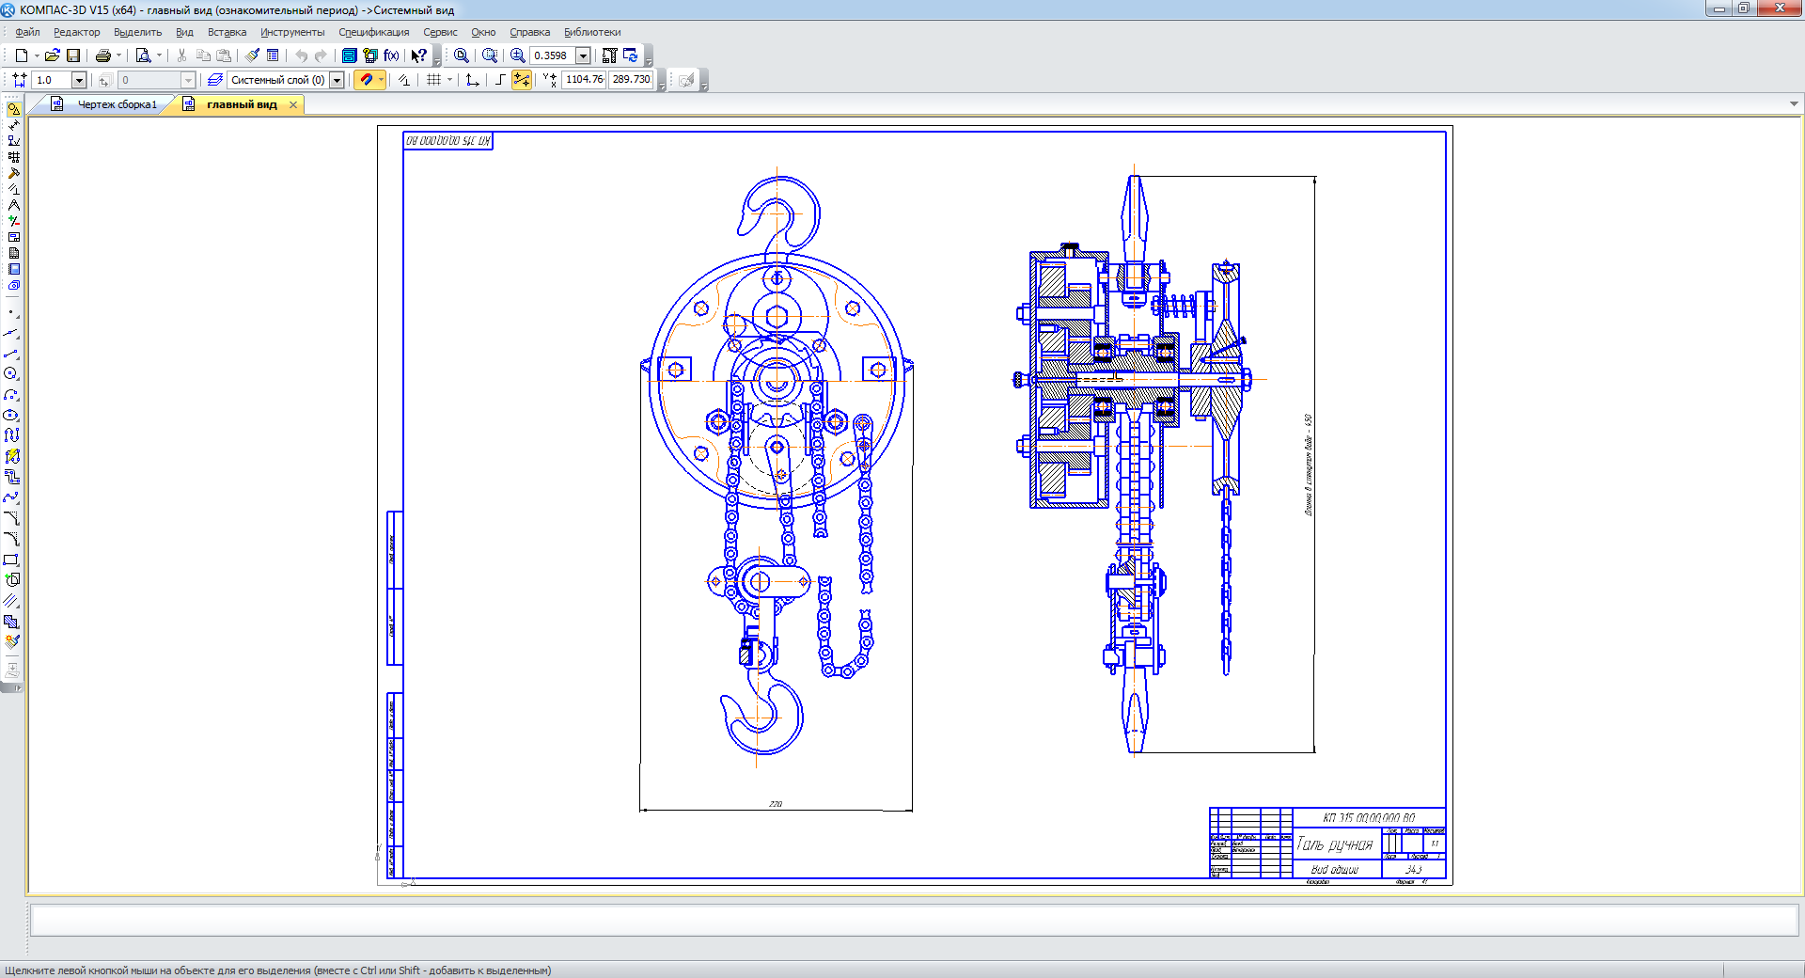This screenshot has height=978, width=1805.
Task: Toggle orthogonal drawing mode
Action: (500, 80)
